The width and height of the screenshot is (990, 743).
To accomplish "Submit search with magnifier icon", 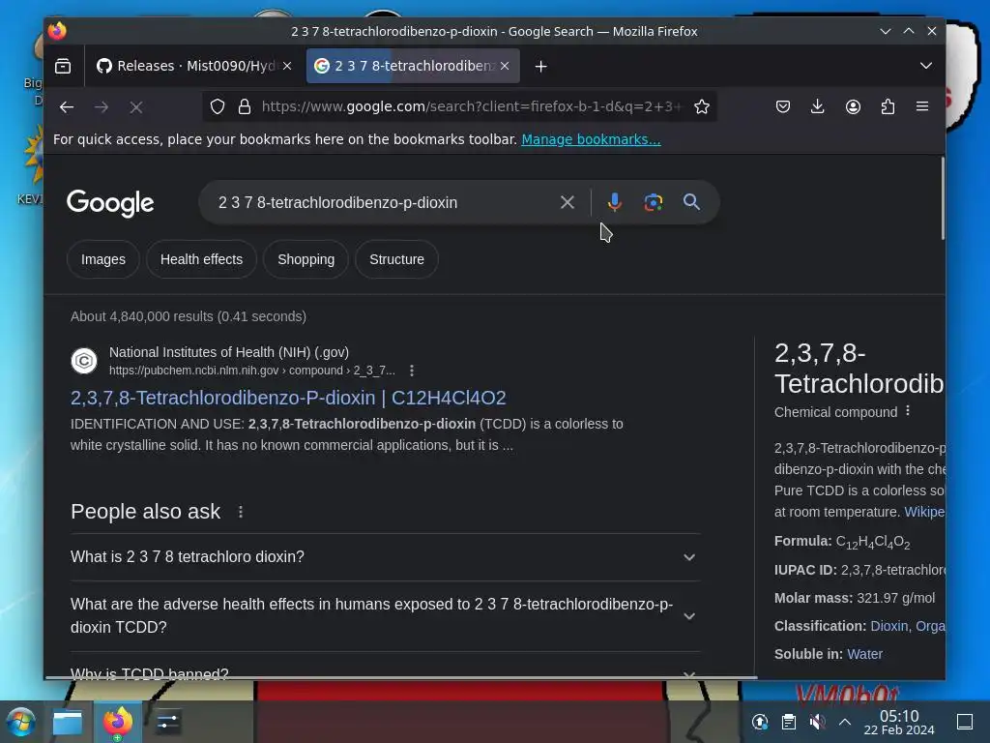I will (691, 202).
